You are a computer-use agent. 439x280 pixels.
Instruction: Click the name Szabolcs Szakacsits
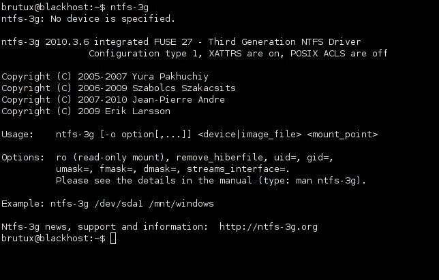pos(184,88)
